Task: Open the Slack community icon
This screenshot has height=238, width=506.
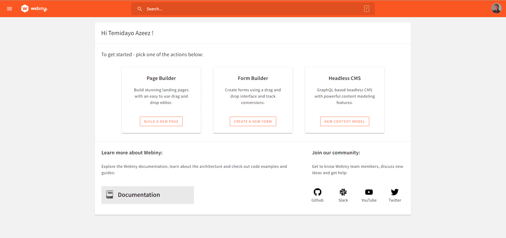Action: (x=343, y=192)
